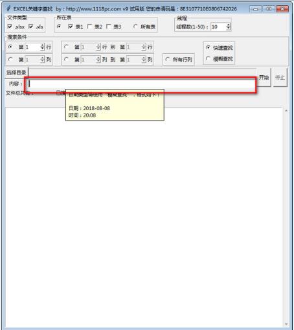The width and height of the screenshot is (294, 330).
Task: Enable the 表3 sheet checkbox
Action: click(109, 27)
